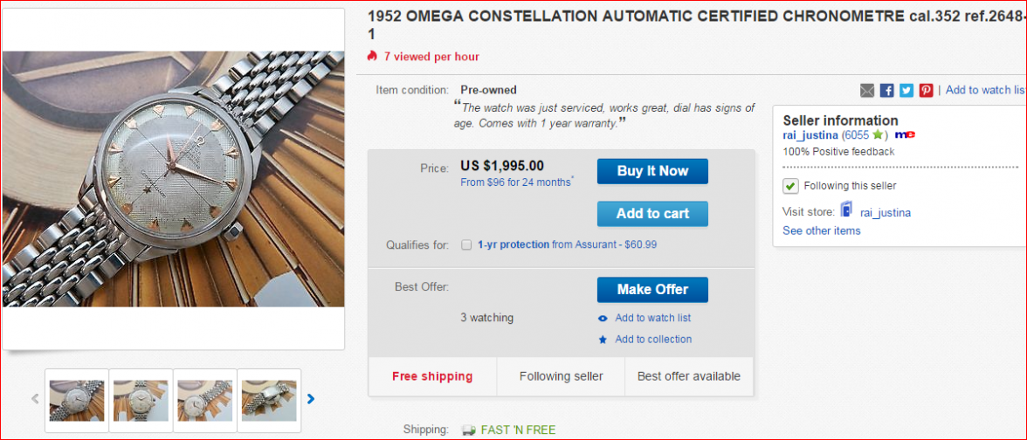Tick the 1-yr protection checkbox
Viewport: 1027px width, 440px height.
coord(466,245)
